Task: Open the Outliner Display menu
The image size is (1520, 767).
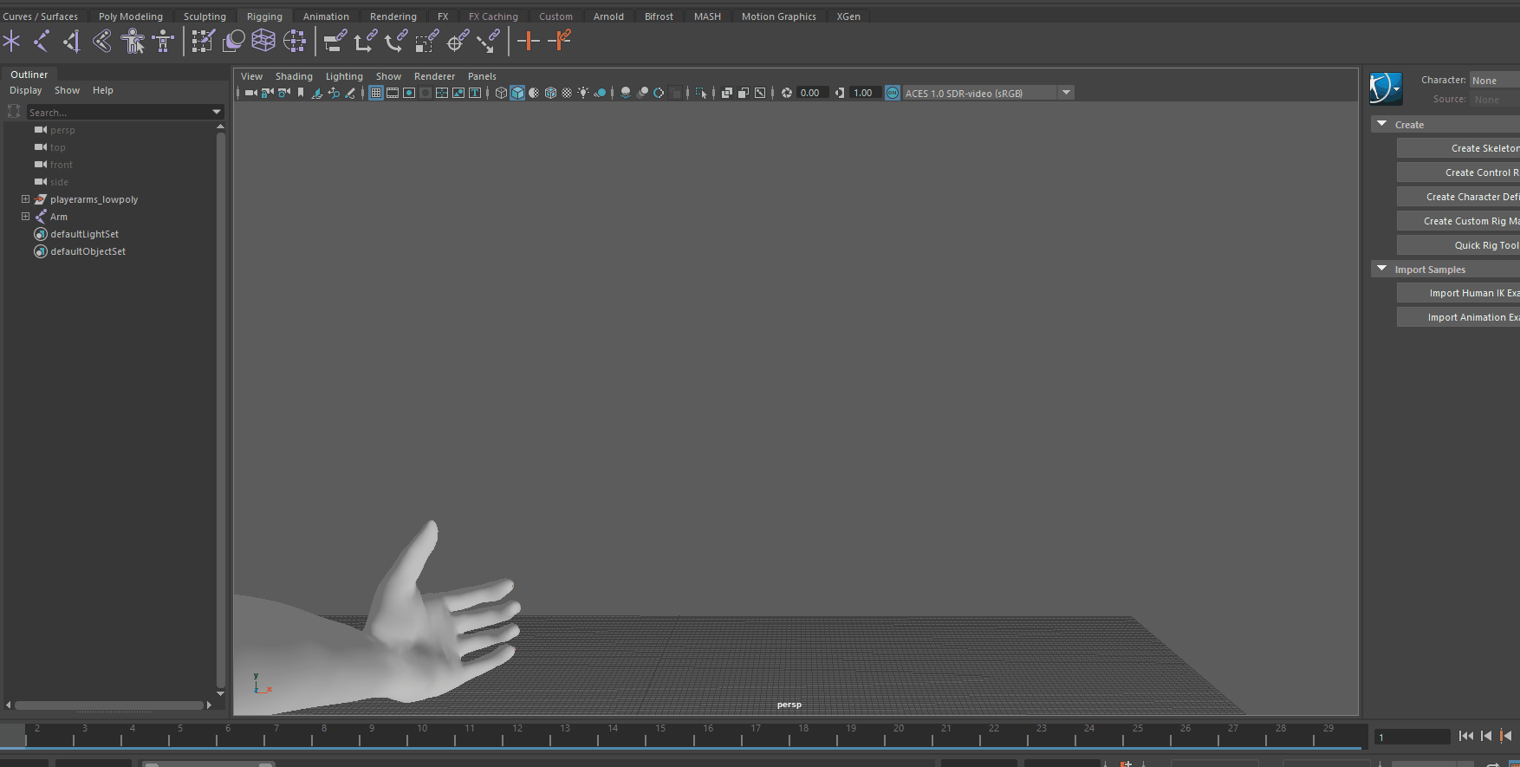Action: [25, 90]
